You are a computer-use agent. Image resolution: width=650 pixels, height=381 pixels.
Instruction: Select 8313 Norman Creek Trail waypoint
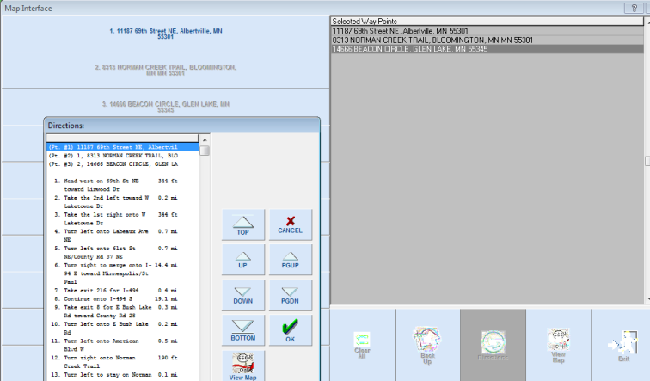[x=432, y=40]
